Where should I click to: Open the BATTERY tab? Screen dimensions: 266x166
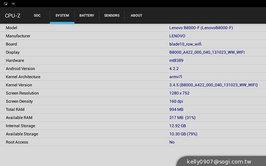[x=86, y=16]
